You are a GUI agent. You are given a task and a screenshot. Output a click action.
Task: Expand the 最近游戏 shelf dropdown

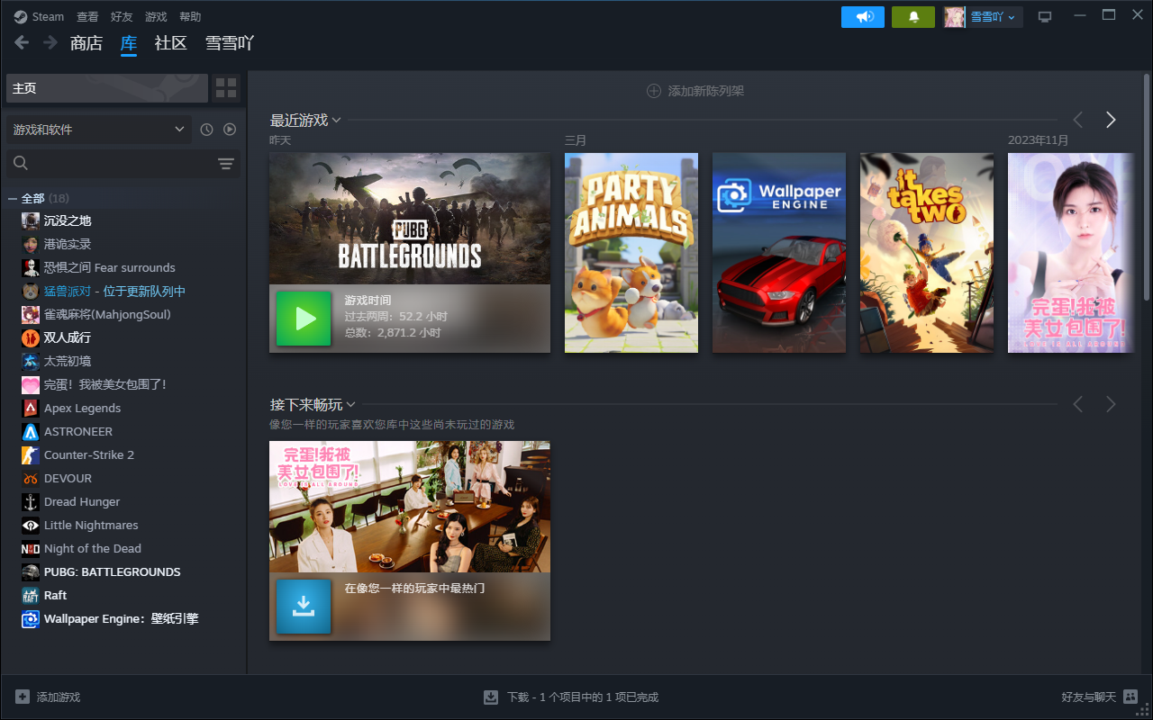point(336,121)
